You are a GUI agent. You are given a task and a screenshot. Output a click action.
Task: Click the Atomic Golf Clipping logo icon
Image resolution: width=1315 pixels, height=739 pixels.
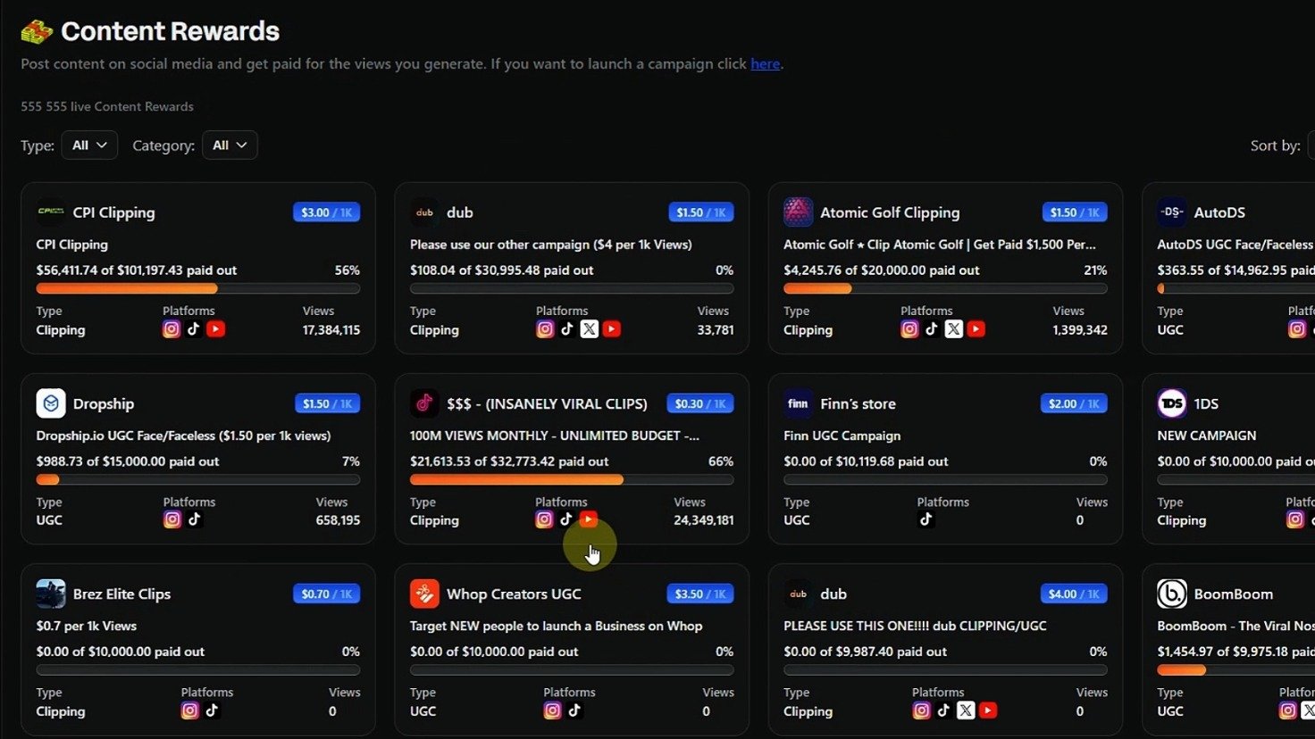coord(798,212)
